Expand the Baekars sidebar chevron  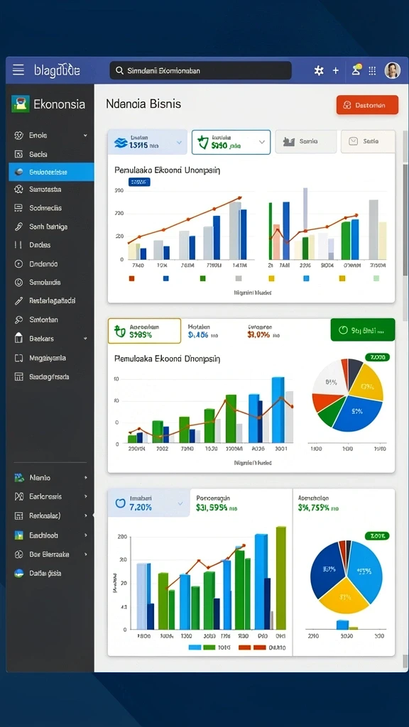85,339
